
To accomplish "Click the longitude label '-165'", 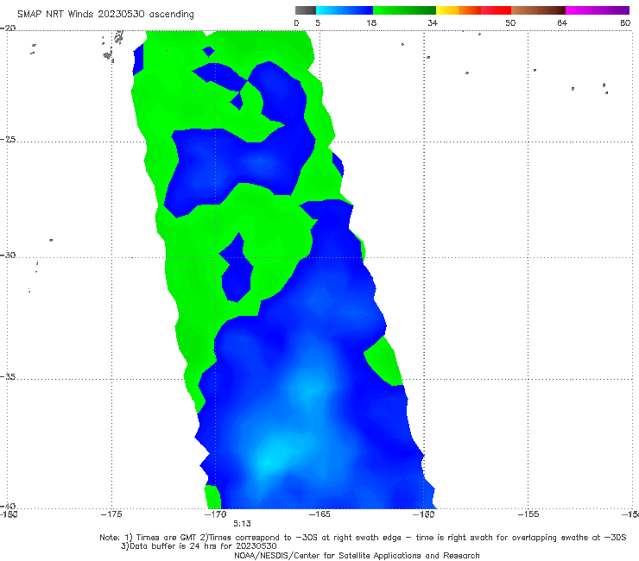I will point(319,514).
